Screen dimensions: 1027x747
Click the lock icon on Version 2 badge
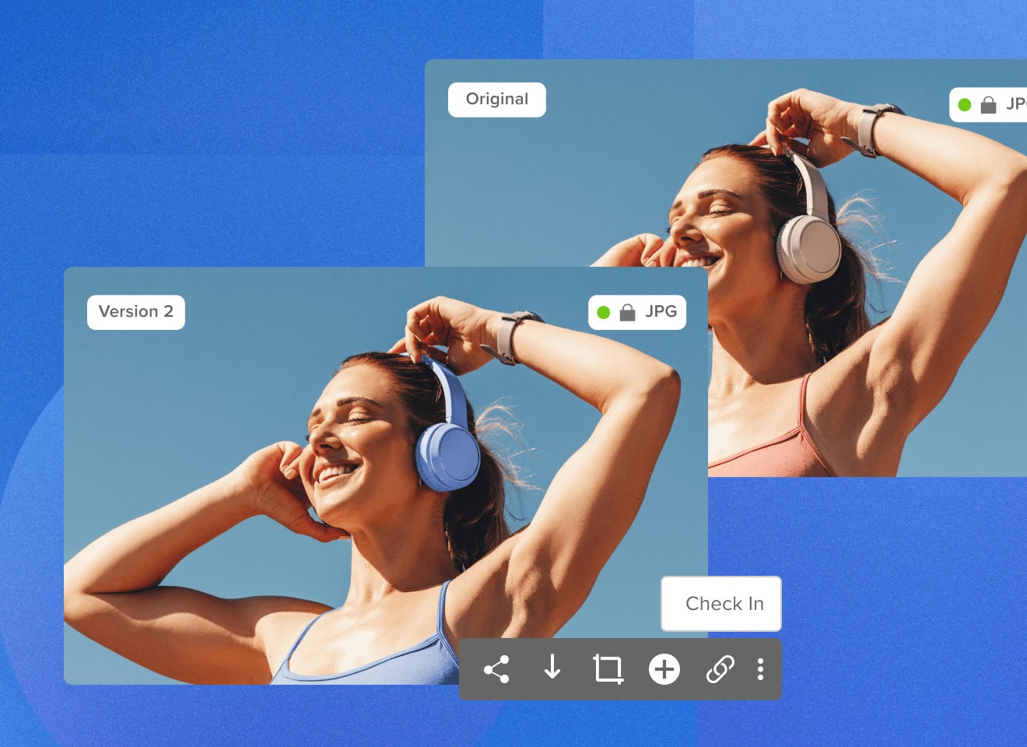pyautogui.click(x=627, y=313)
